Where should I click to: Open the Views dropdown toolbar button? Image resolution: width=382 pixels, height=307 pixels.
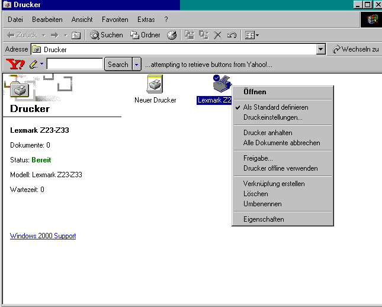pyautogui.click(x=252, y=35)
